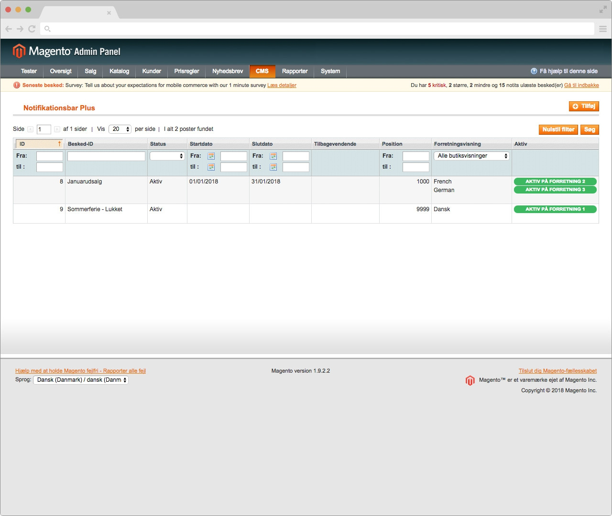Click the browser back arrow
This screenshot has width=612, height=516.
[8, 29]
